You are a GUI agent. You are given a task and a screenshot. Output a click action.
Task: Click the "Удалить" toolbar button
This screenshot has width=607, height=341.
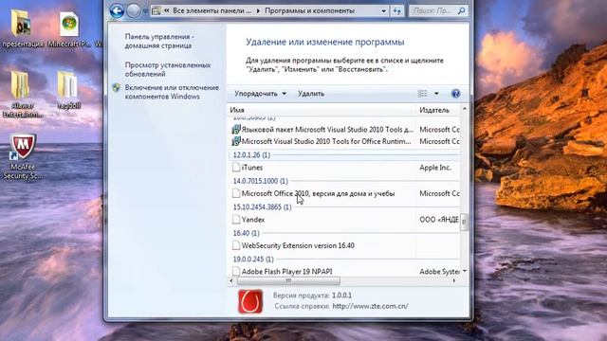(x=311, y=94)
